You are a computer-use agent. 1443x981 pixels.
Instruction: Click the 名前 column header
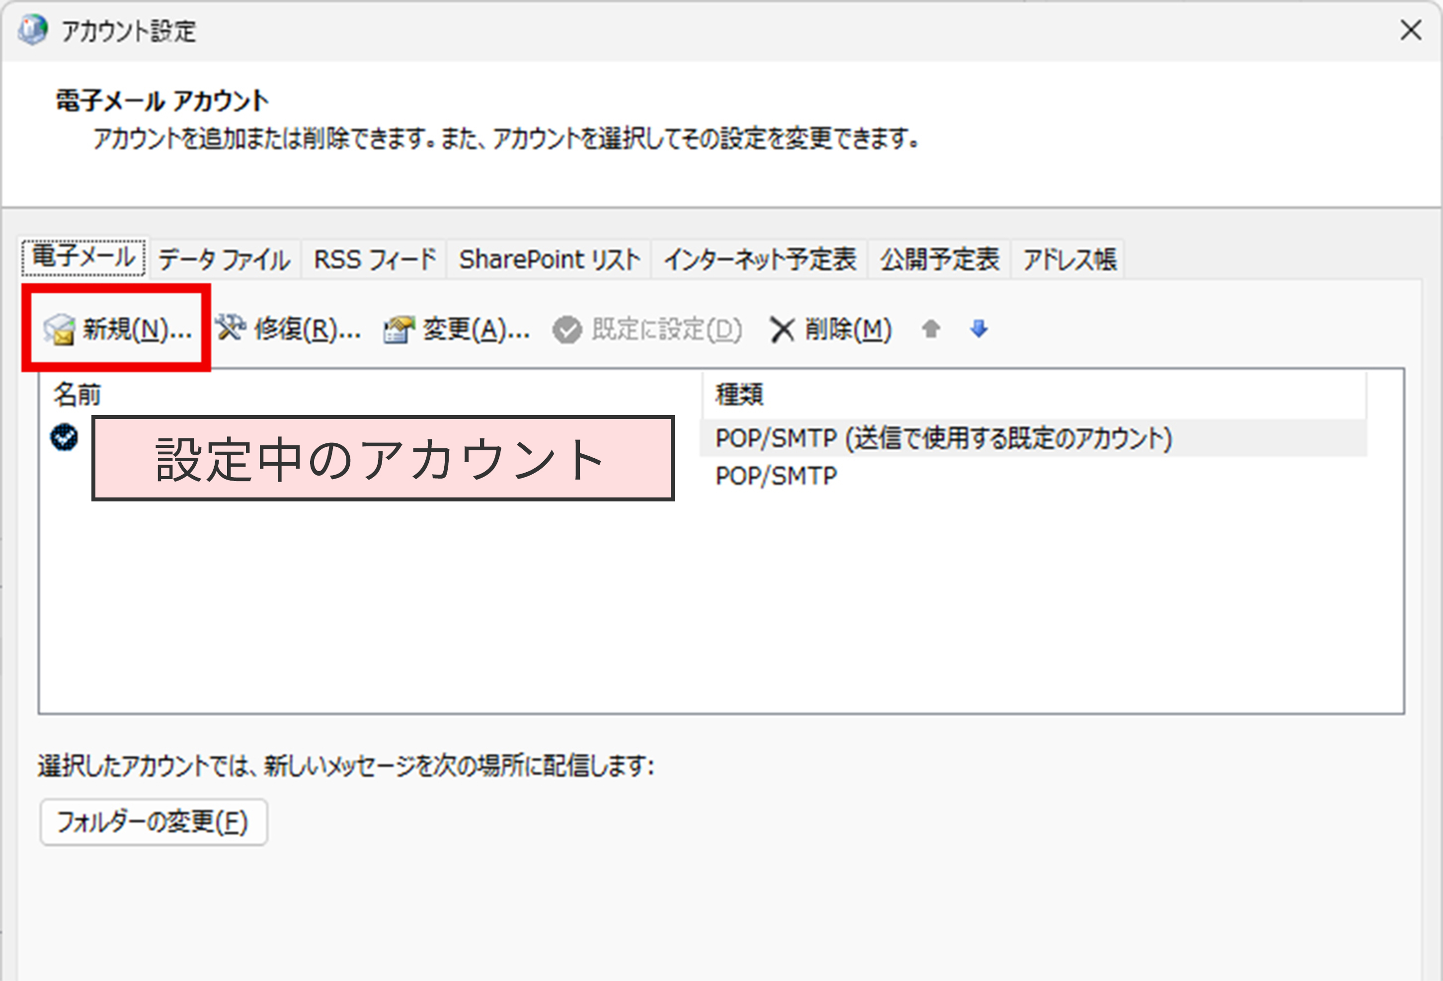coord(77,395)
